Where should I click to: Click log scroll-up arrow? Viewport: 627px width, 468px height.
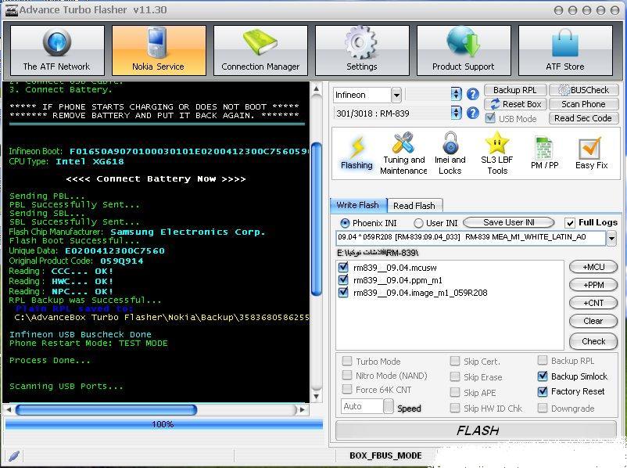coord(317,88)
